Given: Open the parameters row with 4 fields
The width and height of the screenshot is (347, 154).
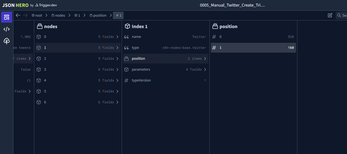Looking at the screenshot, I should point(166,70).
